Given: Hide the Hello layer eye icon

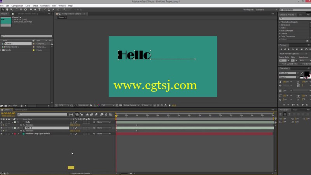Looking at the screenshot, I should coord(2,122).
